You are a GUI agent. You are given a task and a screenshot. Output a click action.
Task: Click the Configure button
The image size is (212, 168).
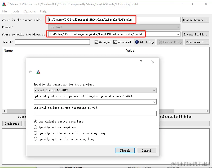pyautogui.click(x=12, y=124)
